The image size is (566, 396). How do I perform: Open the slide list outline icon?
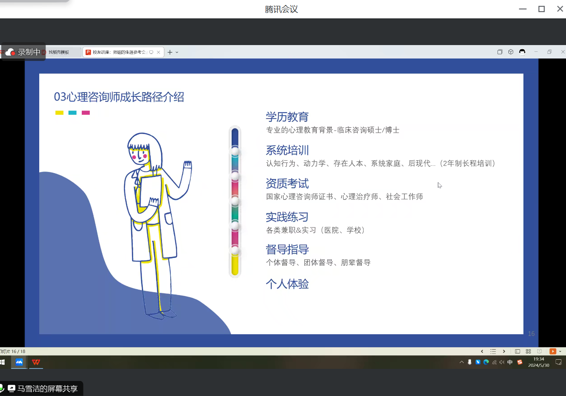click(493, 351)
